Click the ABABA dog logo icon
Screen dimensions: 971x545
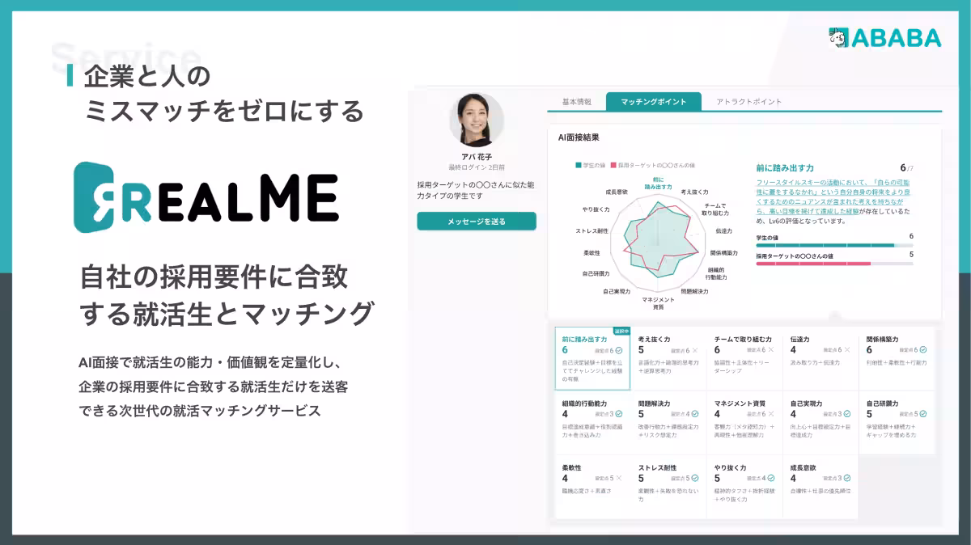pos(837,36)
